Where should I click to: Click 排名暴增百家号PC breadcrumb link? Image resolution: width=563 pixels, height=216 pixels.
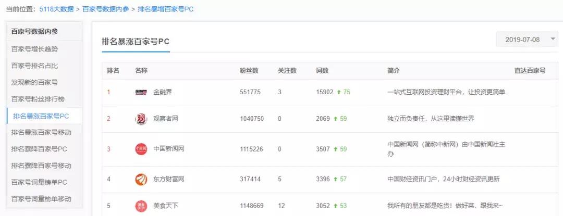coord(166,9)
